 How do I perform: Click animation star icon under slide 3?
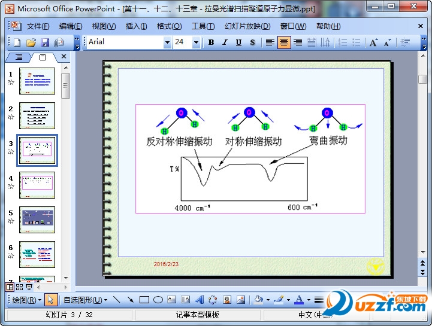[x=11, y=151]
